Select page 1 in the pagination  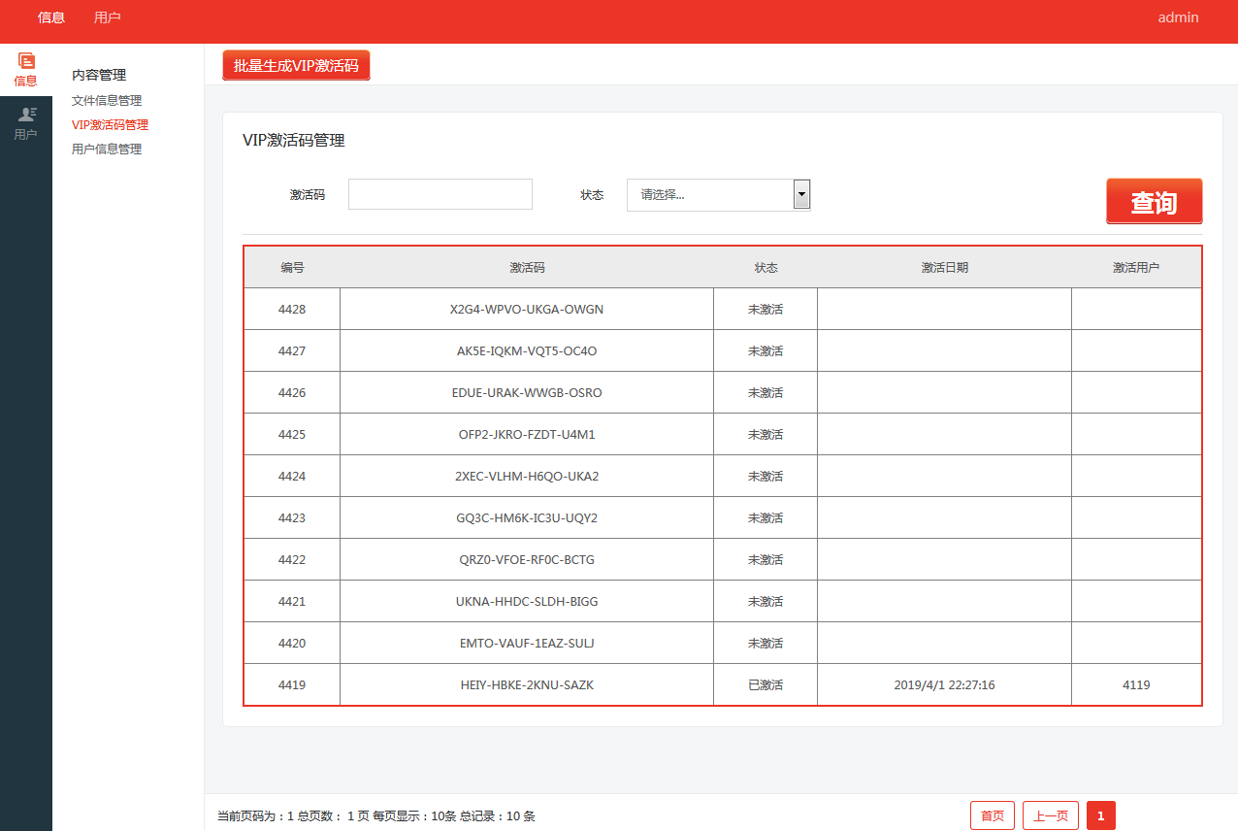pyautogui.click(x=1100, y=815)
